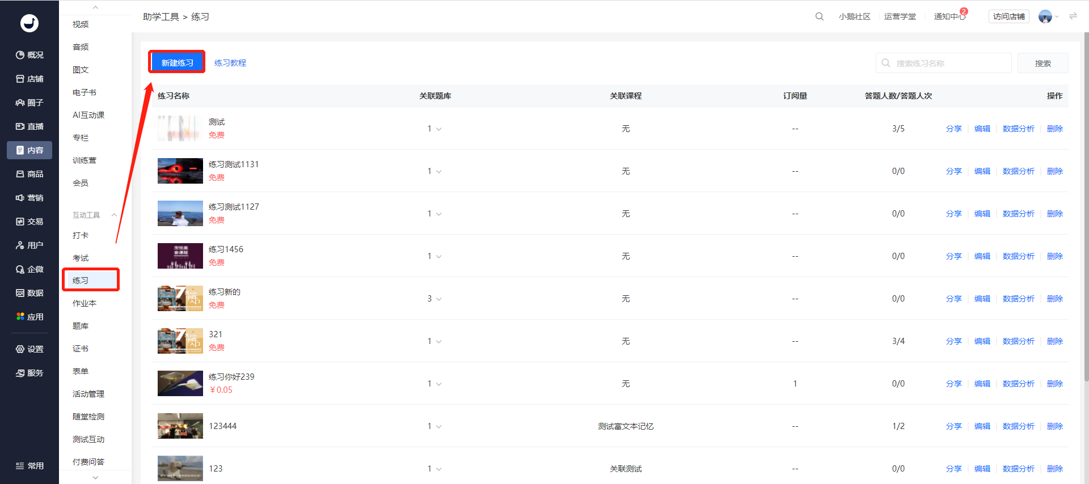The image size is (1089, 484).
Task: Select 考试 in the submenu
Action: [81, 258]
